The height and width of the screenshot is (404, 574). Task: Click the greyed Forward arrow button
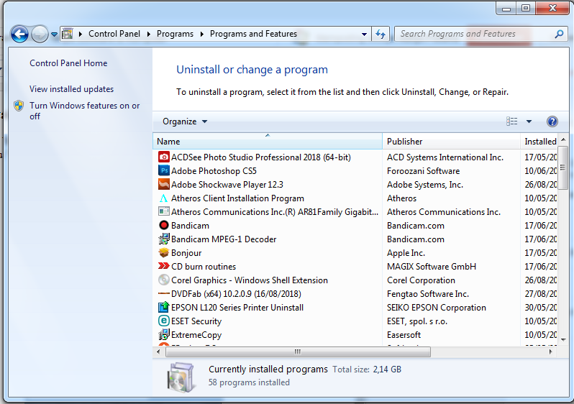[39, 35]
